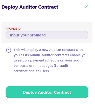Select the red PROFILE ID label

pyautogui.click(x=13, y=29)
